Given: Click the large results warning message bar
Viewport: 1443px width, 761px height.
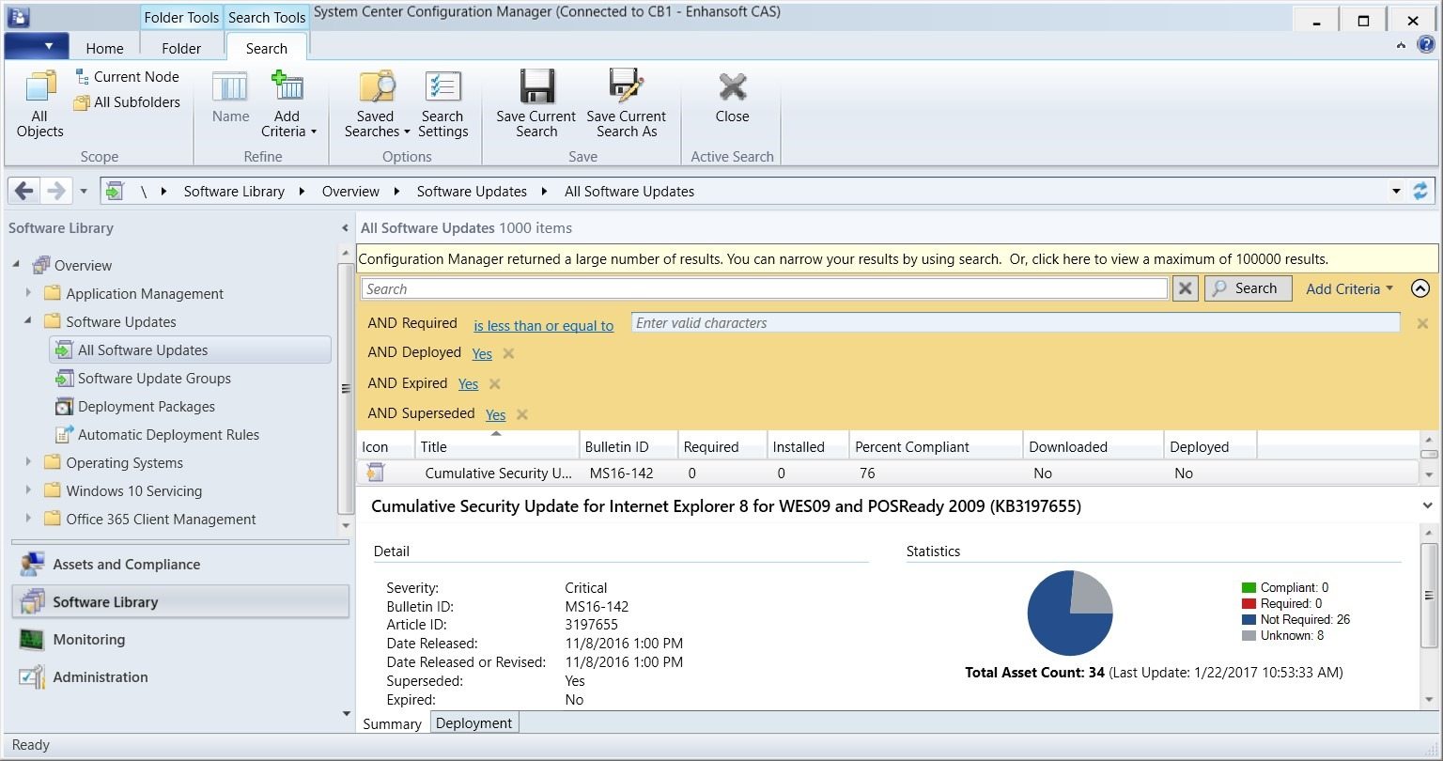Looking at the screenshot, I should [x=897, y=258].
